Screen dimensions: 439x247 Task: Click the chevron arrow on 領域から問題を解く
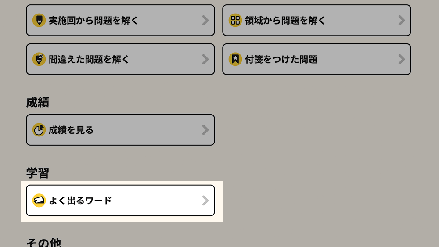(401, 20)
